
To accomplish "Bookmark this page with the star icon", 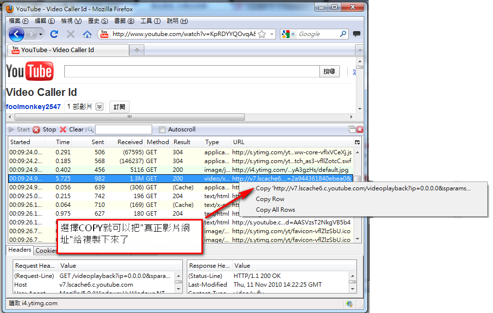I will pyautogui.click(x=262, y=34).
